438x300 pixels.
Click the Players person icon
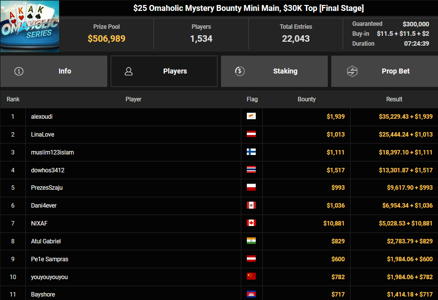129,71
